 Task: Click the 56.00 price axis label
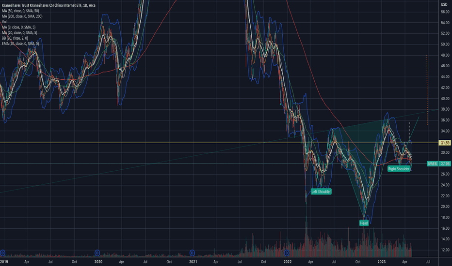445,12
